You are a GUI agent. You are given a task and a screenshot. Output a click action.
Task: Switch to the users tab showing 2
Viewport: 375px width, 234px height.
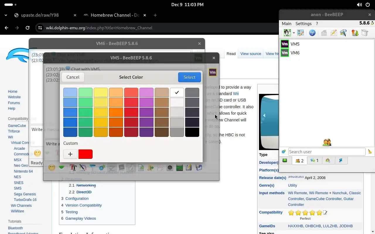click(x=299, y=161)
